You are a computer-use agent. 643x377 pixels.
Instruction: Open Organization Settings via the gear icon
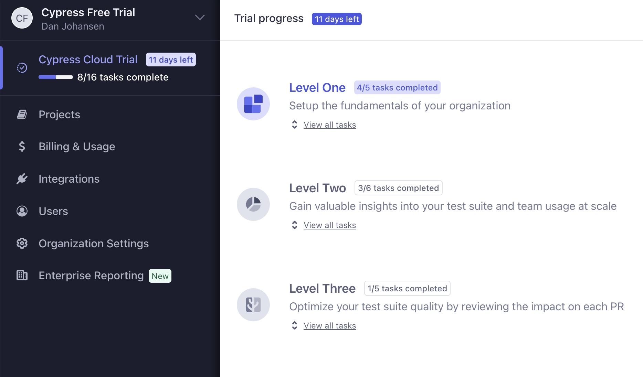tap(22, 243)
